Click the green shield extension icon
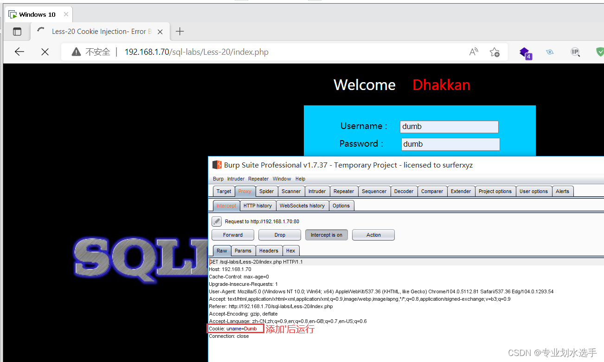This screenshot has width=604, height=362. (x=600, y=52)
